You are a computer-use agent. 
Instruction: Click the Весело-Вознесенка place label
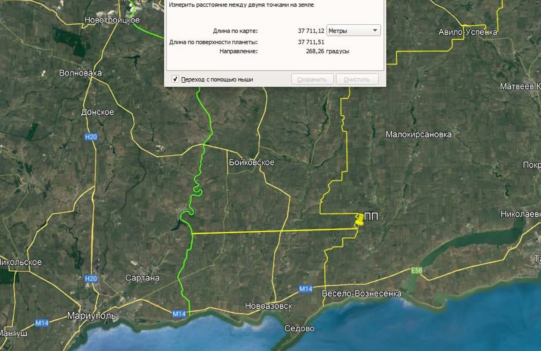click(x=361, y=294)
